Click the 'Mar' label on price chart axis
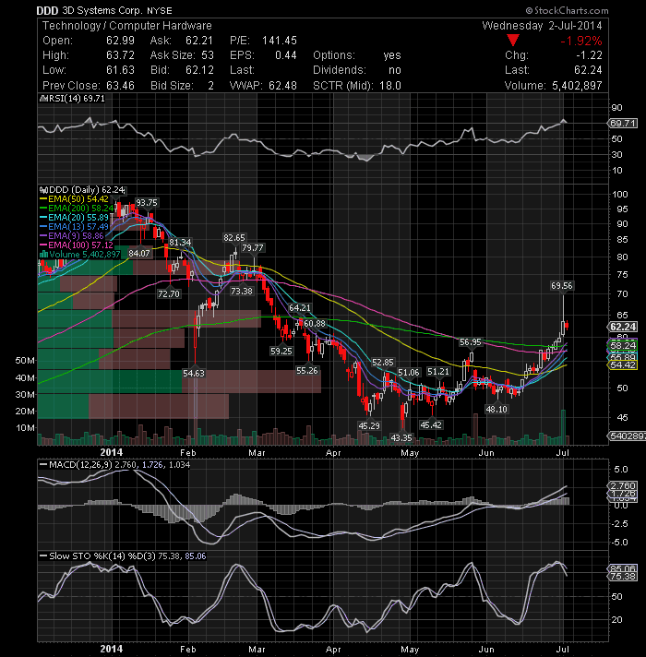Screen dimensions: 646x657 click(257, 452)
